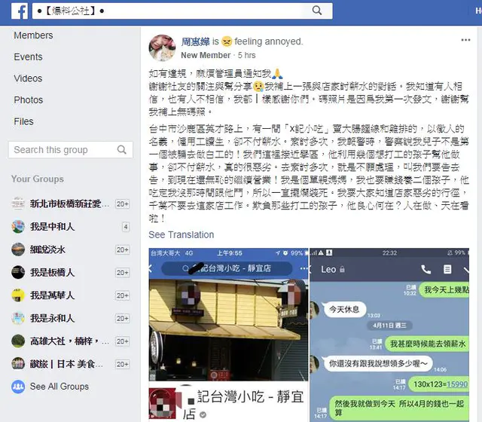Open the 我是中和人 group avatar

tap(18, 227)
